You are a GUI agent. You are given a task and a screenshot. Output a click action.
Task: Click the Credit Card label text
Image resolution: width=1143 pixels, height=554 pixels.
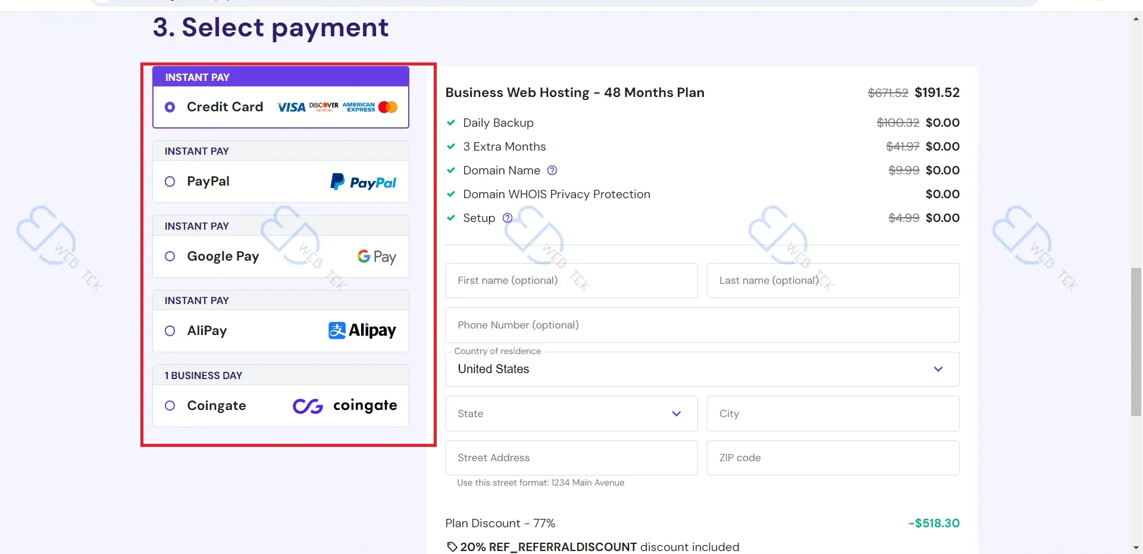225,107
